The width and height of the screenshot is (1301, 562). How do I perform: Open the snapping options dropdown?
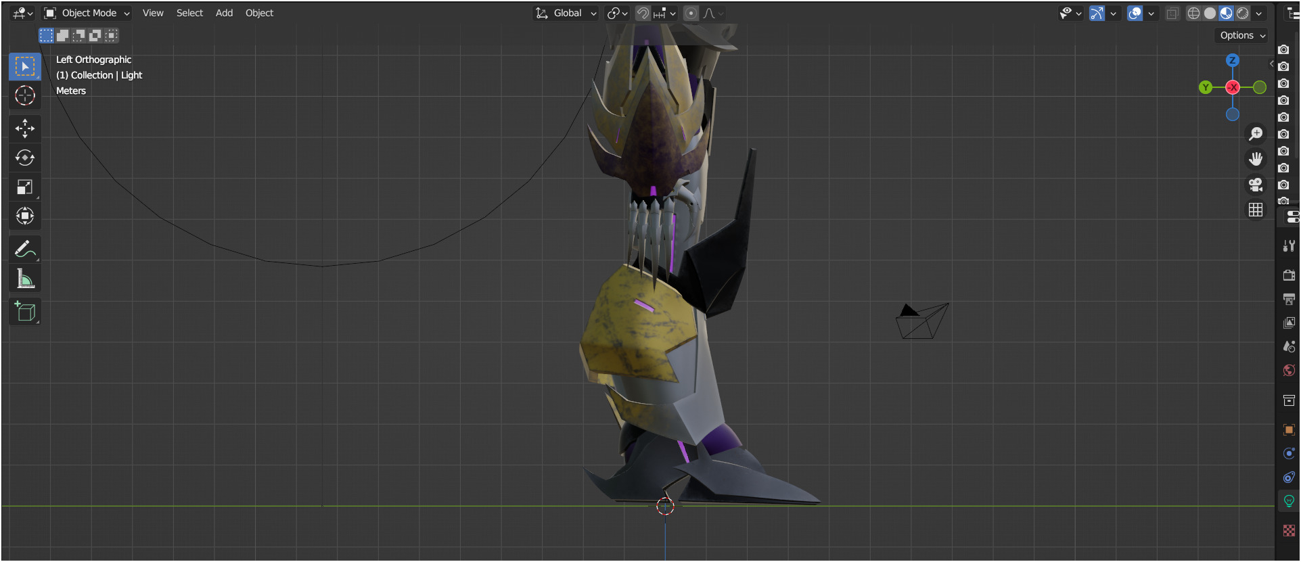(666, 13)
